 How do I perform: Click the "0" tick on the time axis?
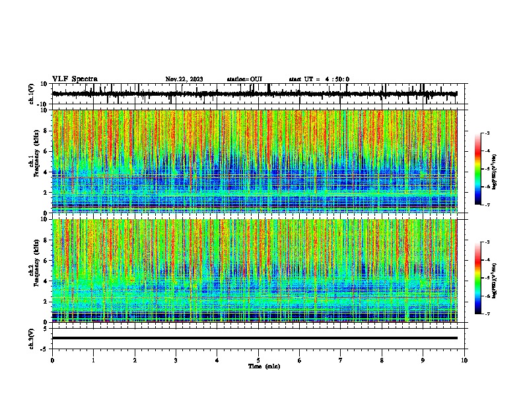click(x=52, y=360)
